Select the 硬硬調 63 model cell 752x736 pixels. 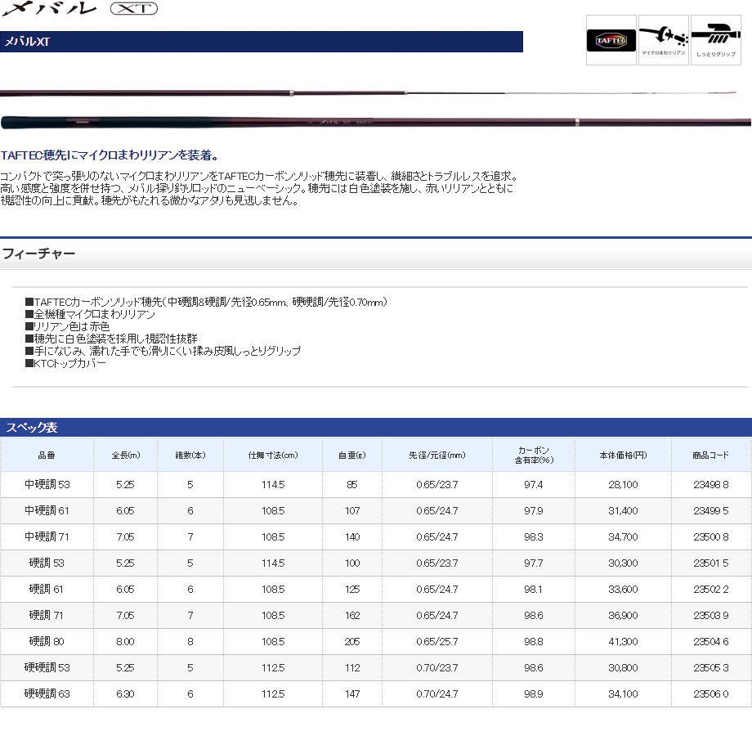point(47,693)
